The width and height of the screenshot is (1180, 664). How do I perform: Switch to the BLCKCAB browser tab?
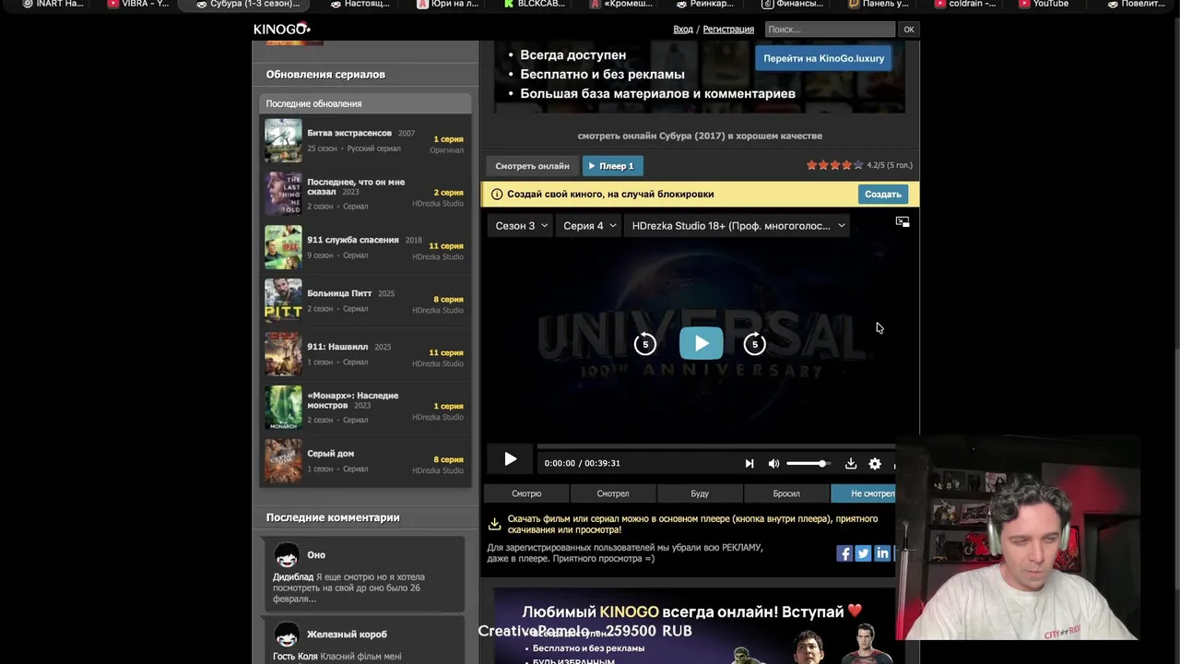[x=534, y=4]
